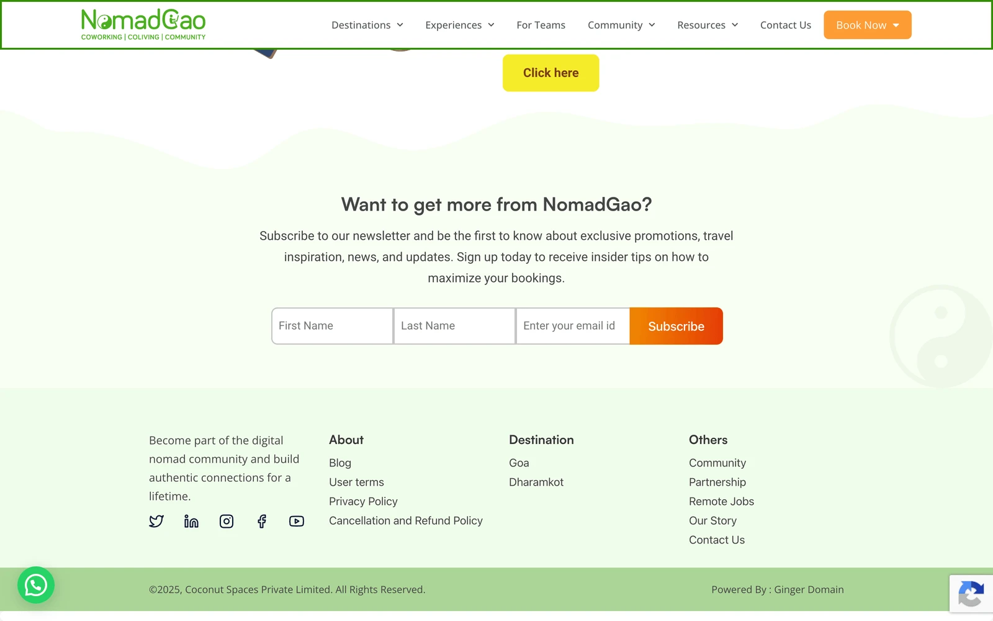Expand the Experiences dropdown menu
This screenshot has width=993, height=621.
460,25
